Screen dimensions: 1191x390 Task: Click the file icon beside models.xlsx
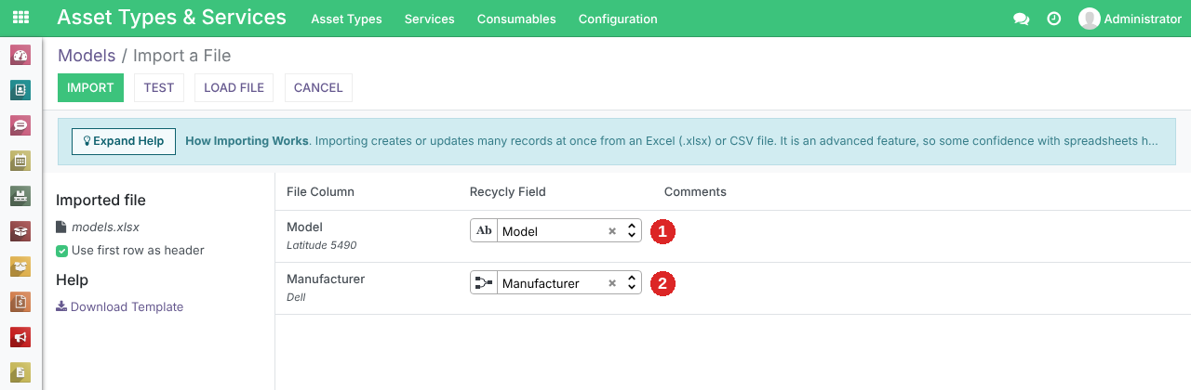(x=61, y=227)
